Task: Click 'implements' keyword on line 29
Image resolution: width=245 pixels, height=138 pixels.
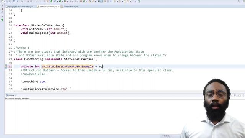Action: coord(54,59)
